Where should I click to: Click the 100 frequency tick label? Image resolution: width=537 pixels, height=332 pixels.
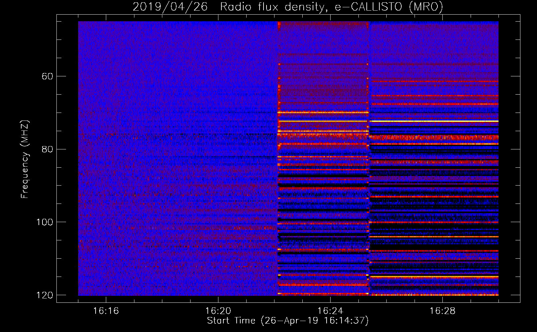click(x=44, y=222)
